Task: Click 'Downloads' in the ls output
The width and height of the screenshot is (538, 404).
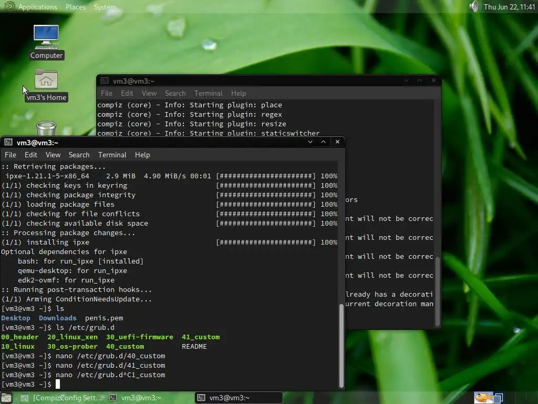Action: tap(58, 318)
